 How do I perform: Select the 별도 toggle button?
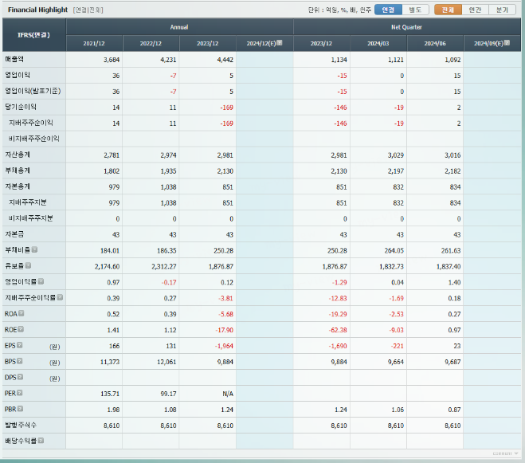tap(416, 10)
